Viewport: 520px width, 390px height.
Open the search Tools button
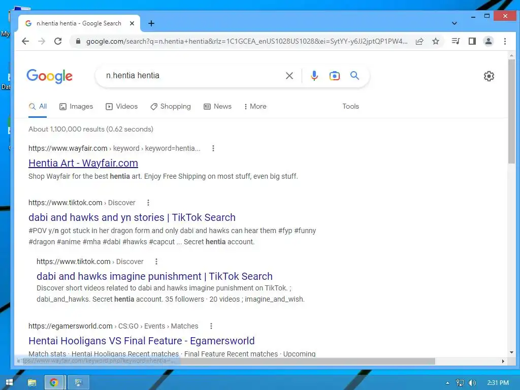click(350, 107)
